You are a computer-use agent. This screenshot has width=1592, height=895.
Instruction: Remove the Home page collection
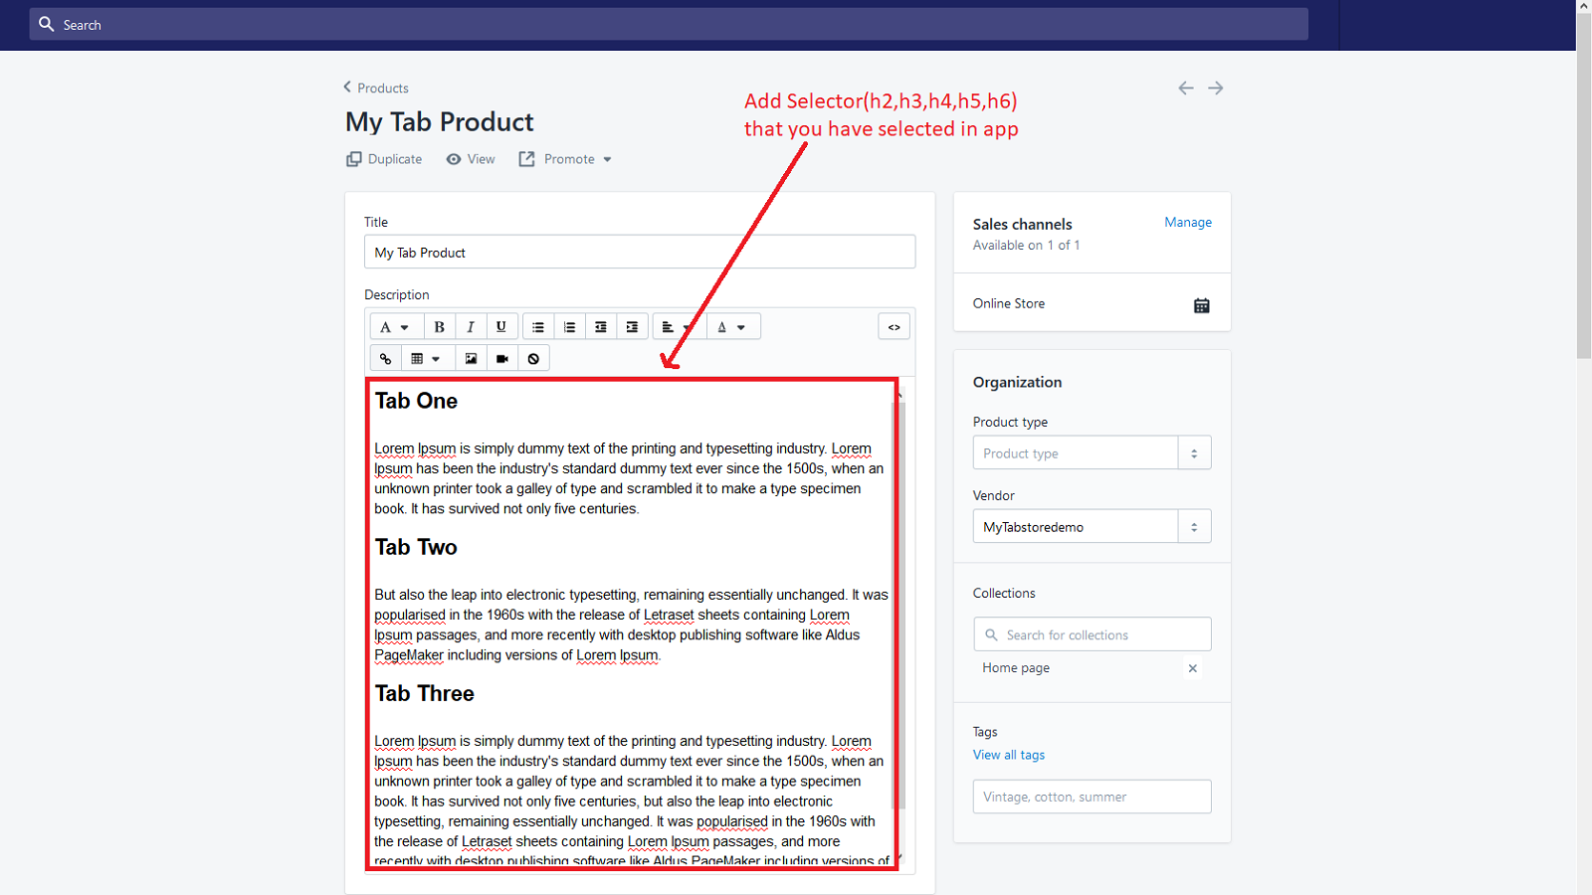(1192, 668)
